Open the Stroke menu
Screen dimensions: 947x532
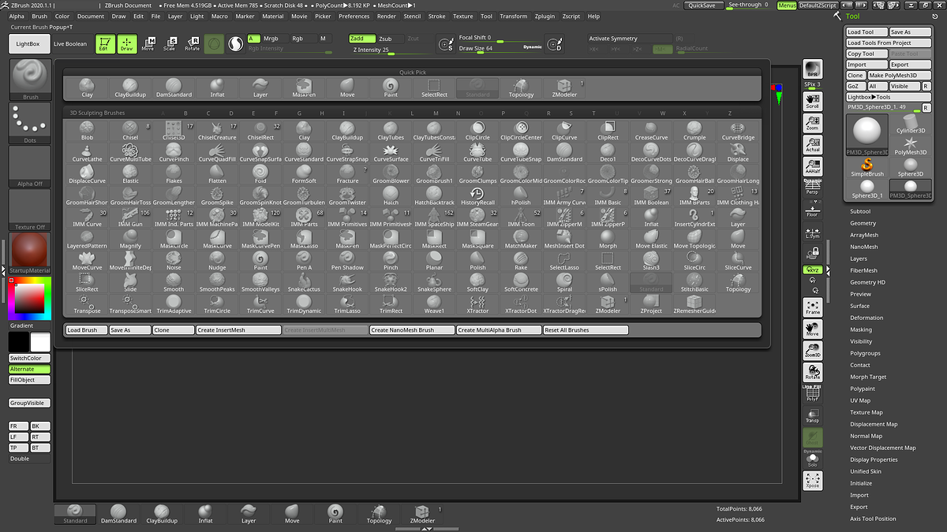pos(436,16)
